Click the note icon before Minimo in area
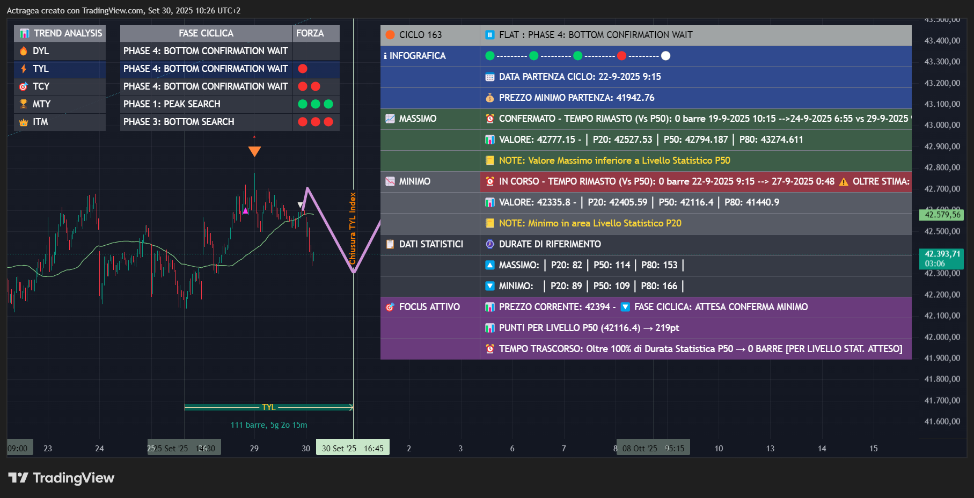This screenshot has height=498, width=974. [x=490, y=223]
